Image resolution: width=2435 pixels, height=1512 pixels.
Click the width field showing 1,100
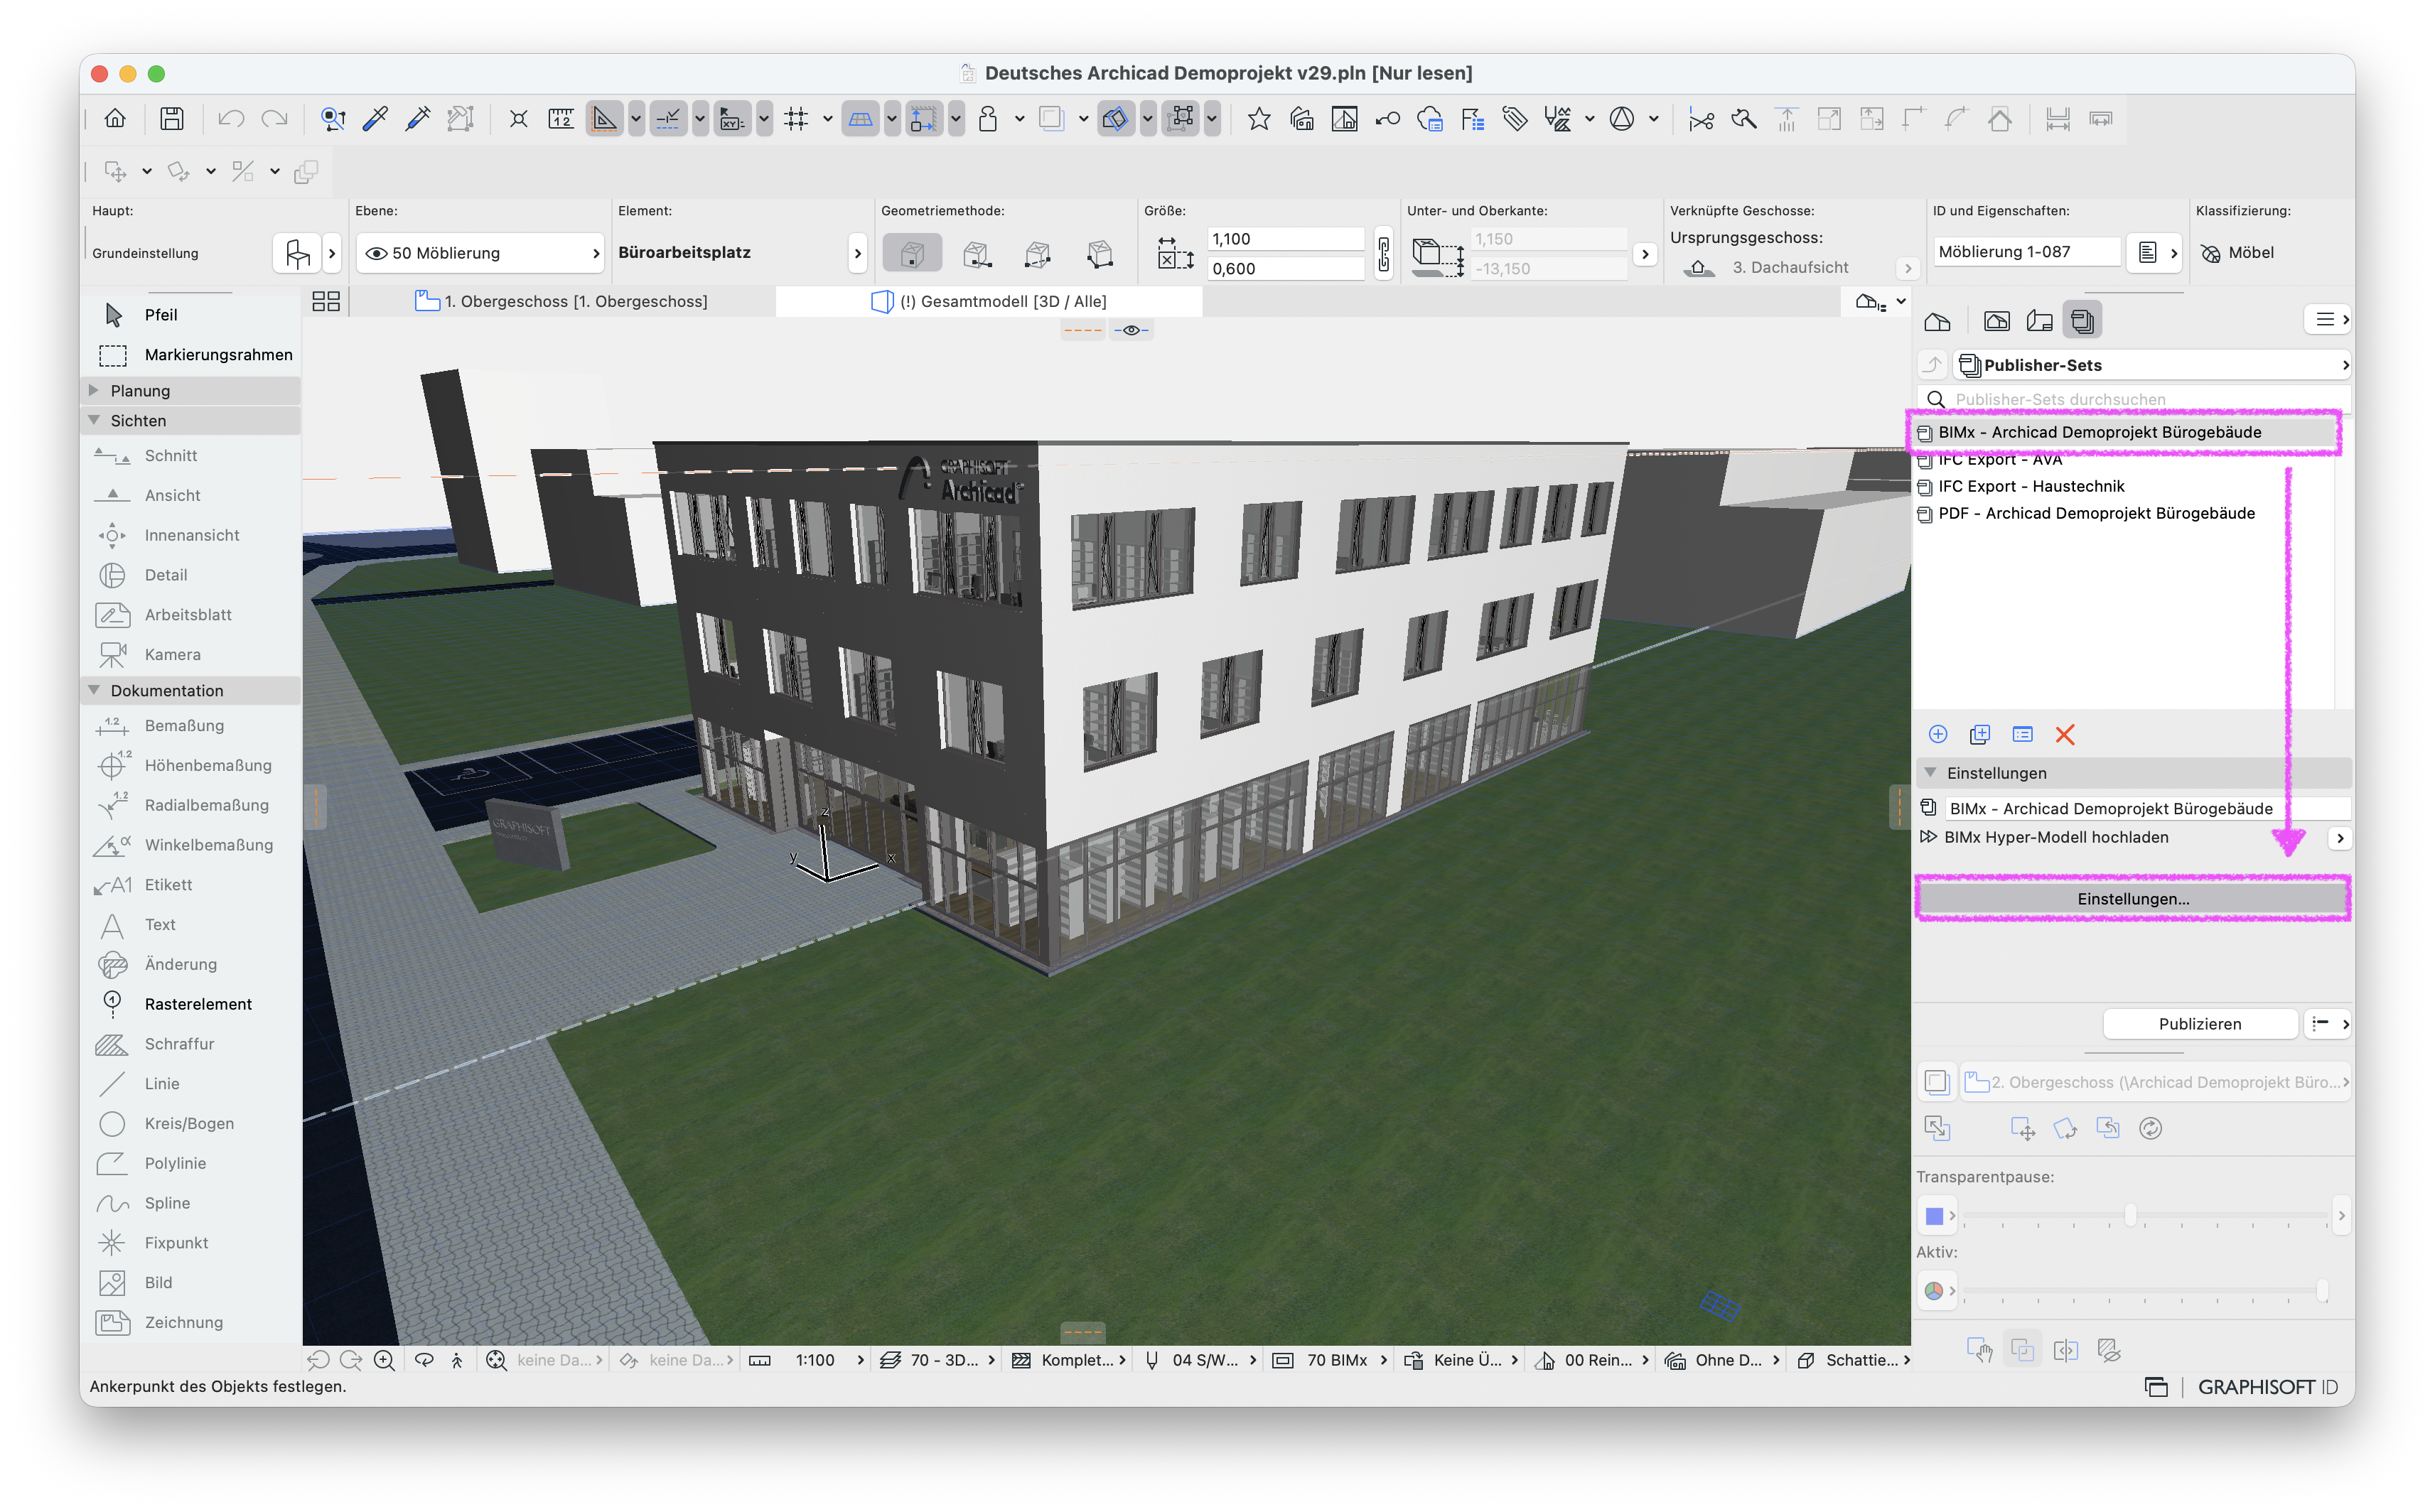1285,239
